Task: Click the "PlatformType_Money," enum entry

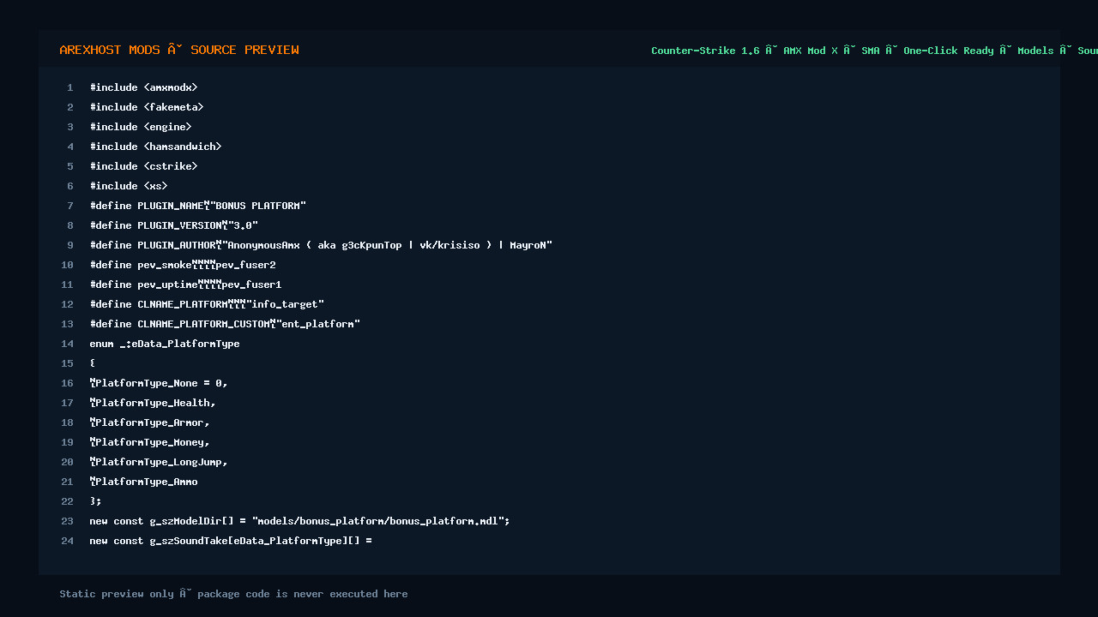Action: pos(150,442)
